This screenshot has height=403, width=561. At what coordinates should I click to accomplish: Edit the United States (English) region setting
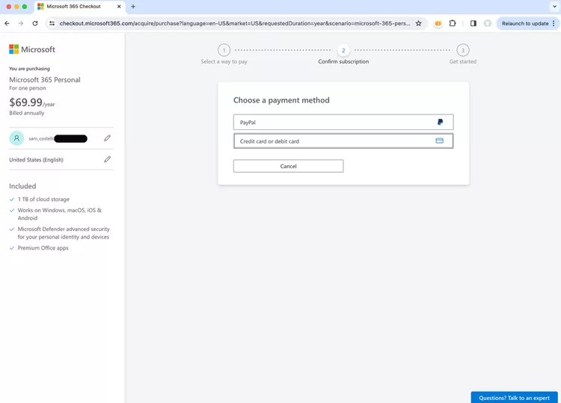(107, 159)
